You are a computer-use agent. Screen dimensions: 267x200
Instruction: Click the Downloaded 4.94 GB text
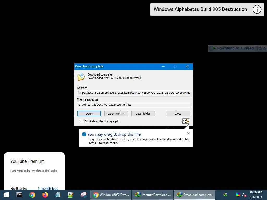point(114,78)
